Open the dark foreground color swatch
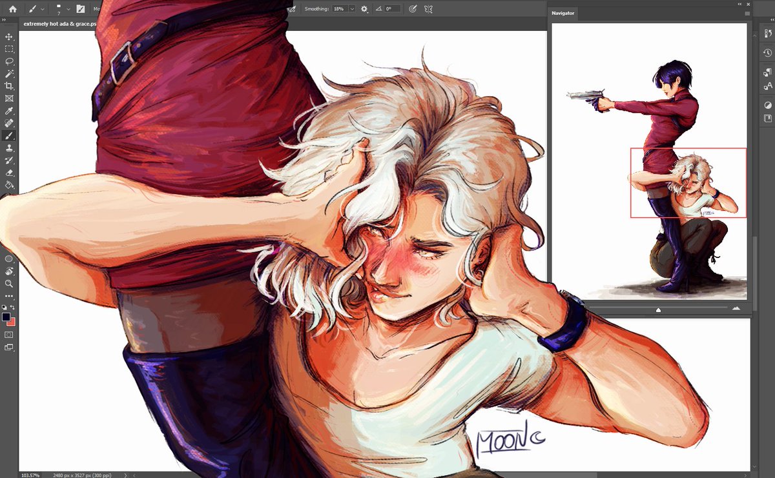The height and width of the screenshot is (478, 775). [6, 317]
